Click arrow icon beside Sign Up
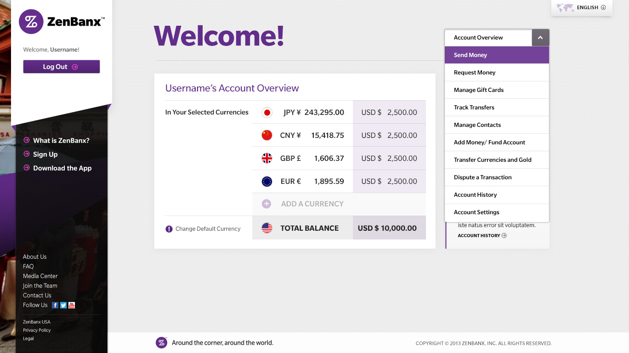Screen dimensions: 629x353 [27, 154]
